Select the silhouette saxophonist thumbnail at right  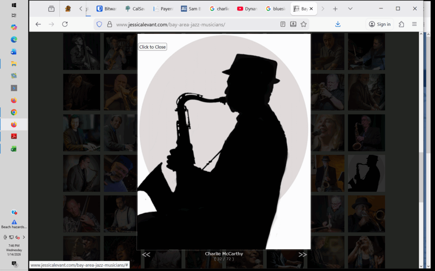pyautogui.click(x=366, y=173)
